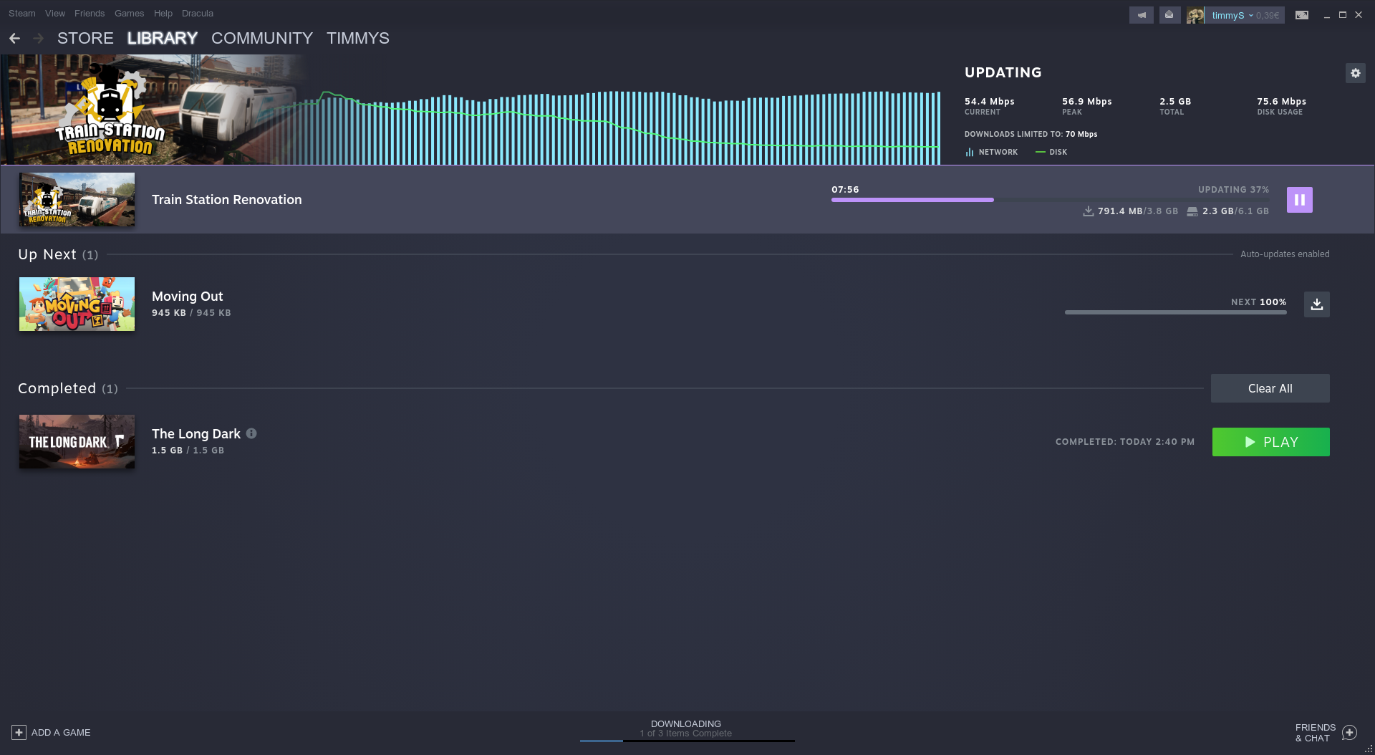Viewport: 1375px width, 755px height.
Task: Click the 07:56 time remaining
Action: (845, 189)
